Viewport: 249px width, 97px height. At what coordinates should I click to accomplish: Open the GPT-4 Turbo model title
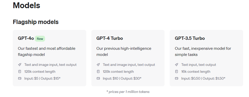[110, 38]
